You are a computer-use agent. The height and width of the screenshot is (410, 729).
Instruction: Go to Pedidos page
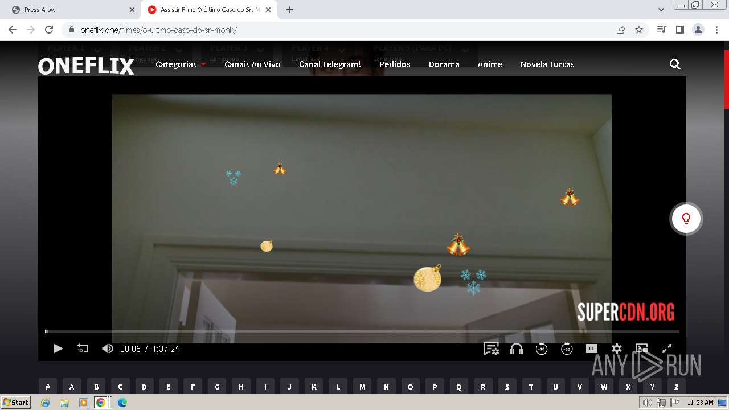pos(395,64)
